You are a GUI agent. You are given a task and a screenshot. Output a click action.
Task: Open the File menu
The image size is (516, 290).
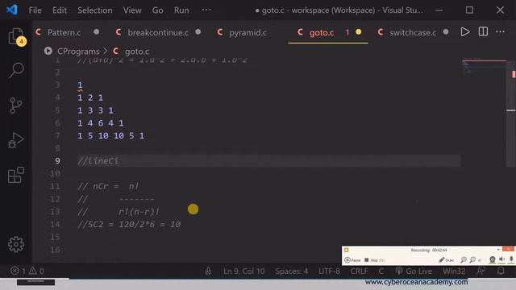(35, 10)
